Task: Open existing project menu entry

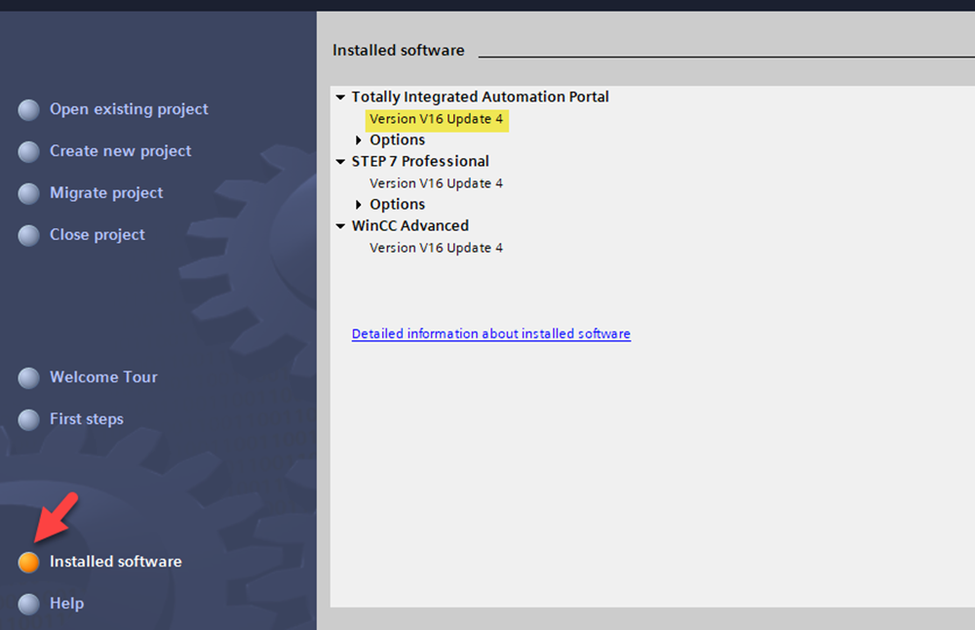Action: click(129, 109)
